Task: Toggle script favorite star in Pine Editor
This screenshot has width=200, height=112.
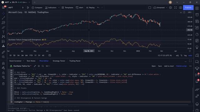Action: [39, 66]
